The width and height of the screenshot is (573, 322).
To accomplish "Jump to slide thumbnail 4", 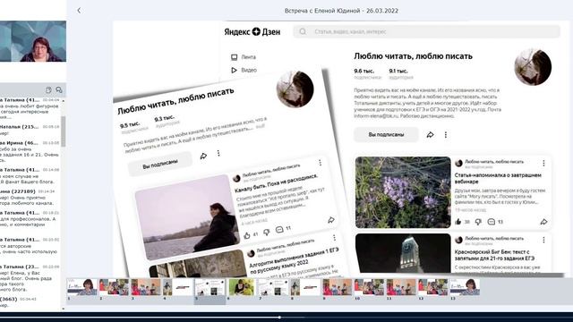I will (177, 287).
